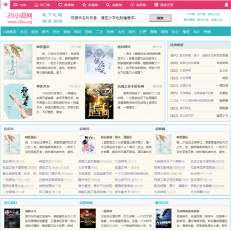The image size is (231, 231).
Task: Select the 玄幻 category tab
Action: [24, 32]
